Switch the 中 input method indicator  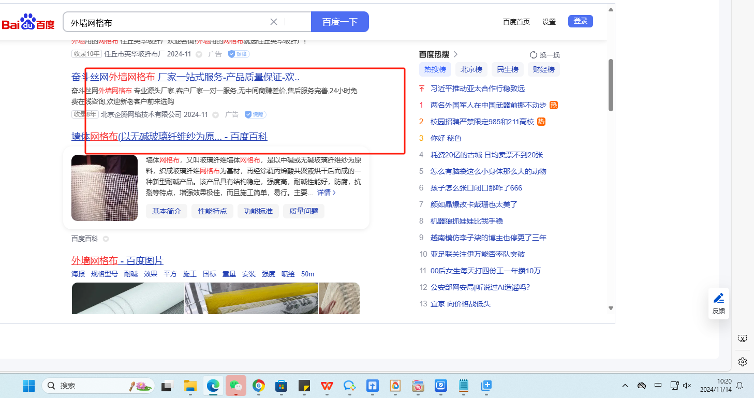click(x=658, y=386)
